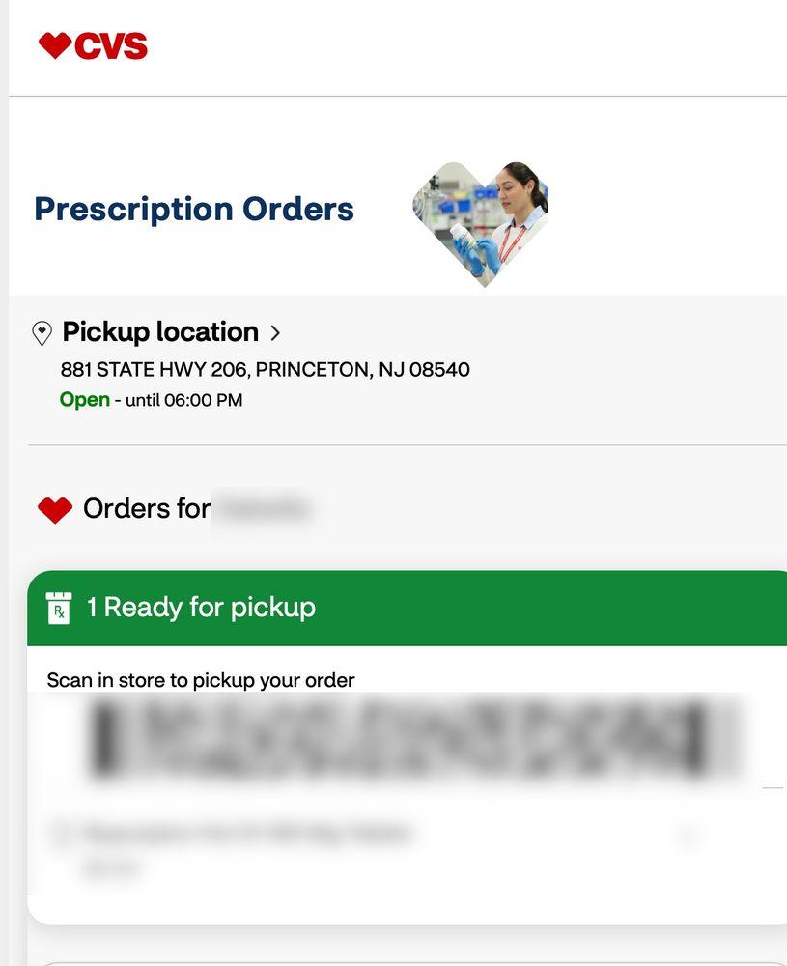Image resolution: width=787 pixels, height=966 pixels.
Task: Click the CVS heart logo icon
Action: pyautogui.click(x=54, y=45)
